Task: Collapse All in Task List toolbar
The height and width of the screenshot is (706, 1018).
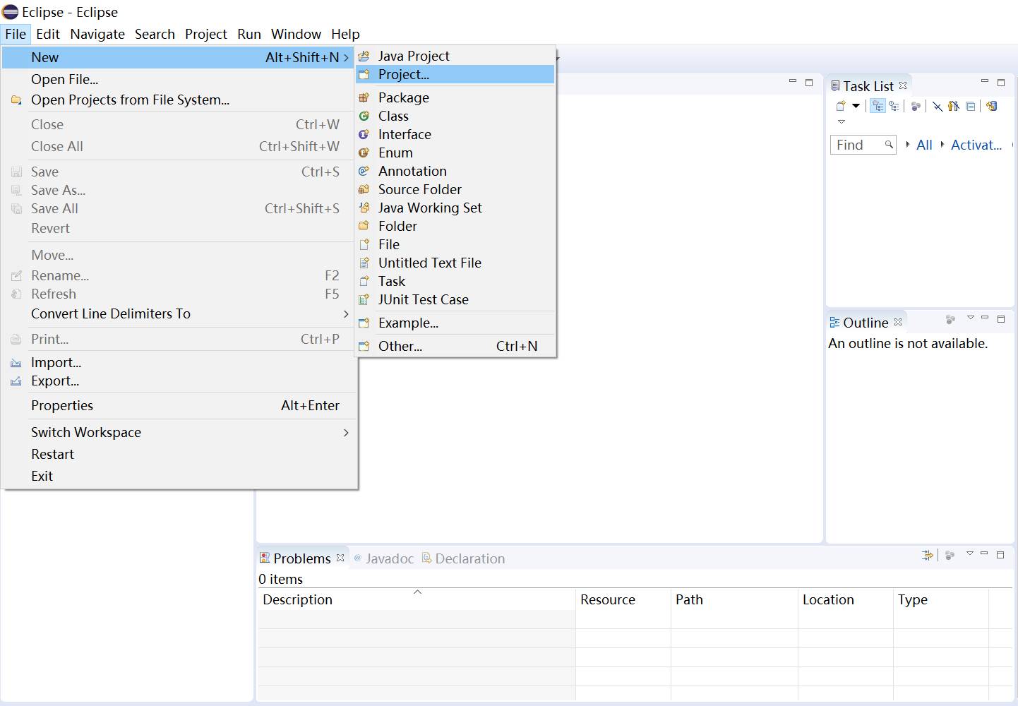Action: tap(971, 106)
